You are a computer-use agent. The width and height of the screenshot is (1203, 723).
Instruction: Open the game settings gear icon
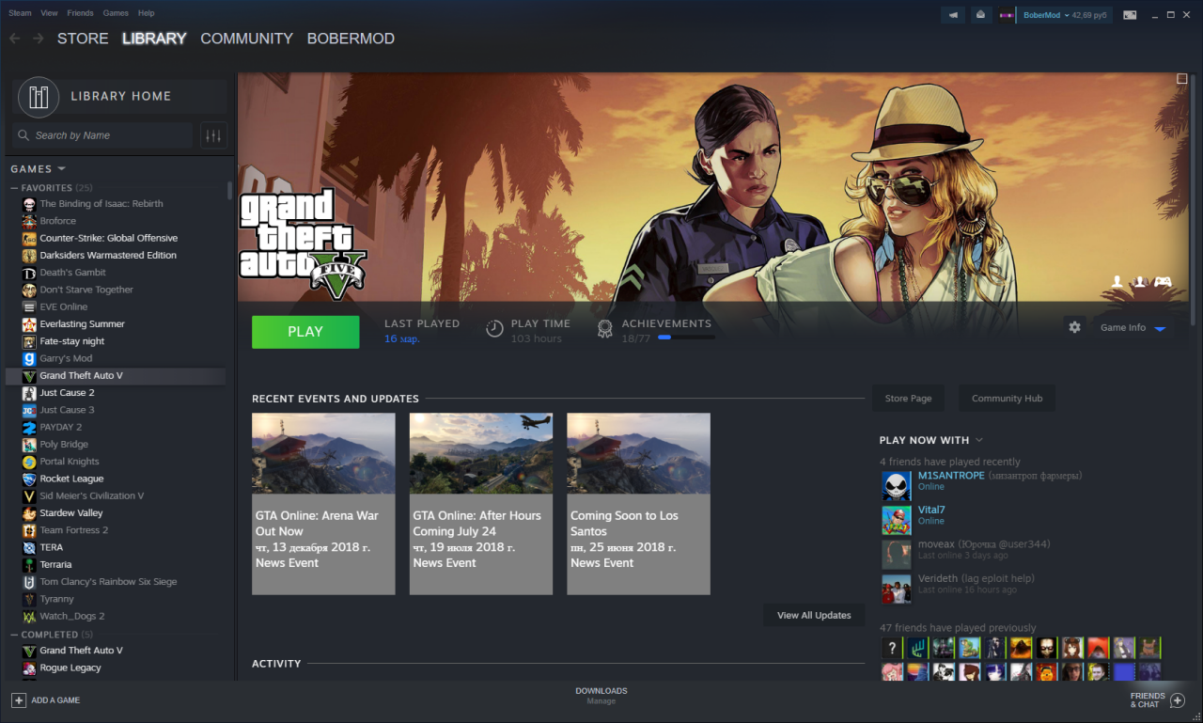tap(1075, 327)
